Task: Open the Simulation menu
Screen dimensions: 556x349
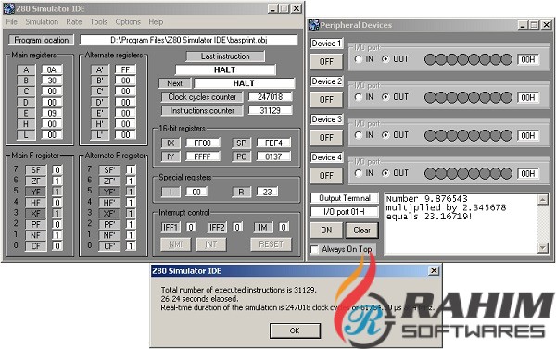Action: (x=42, y=22)
